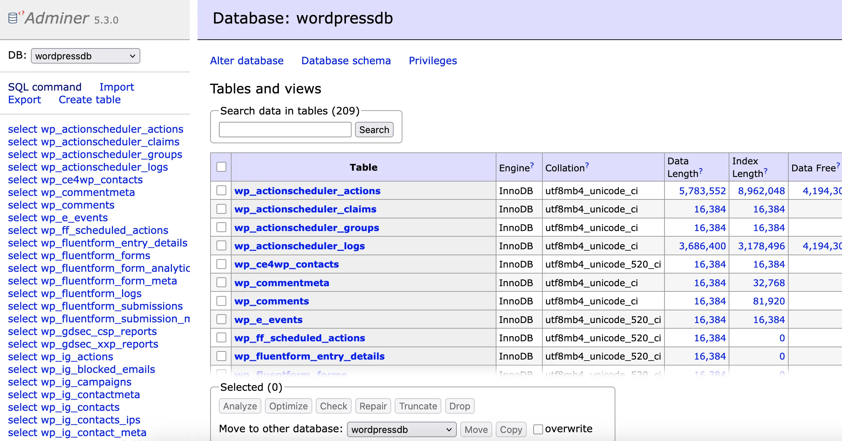Open the SQL command page
842x441 pixels.
(x=45, y=87)
